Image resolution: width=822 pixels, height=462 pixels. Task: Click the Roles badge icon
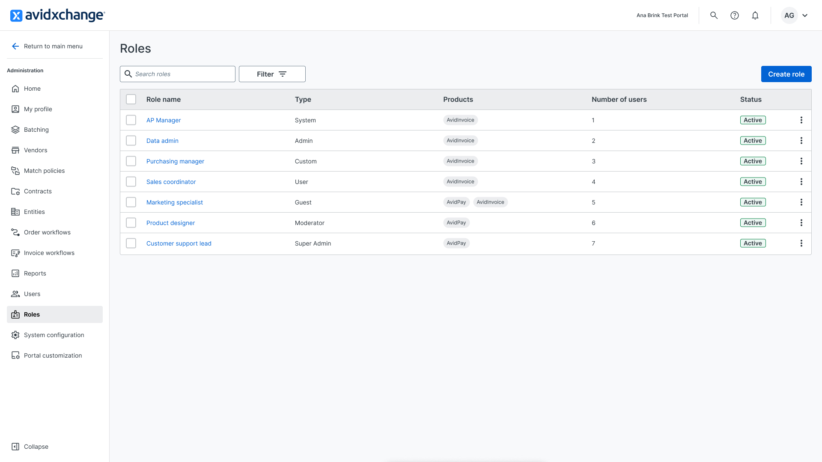click(15, 314)
